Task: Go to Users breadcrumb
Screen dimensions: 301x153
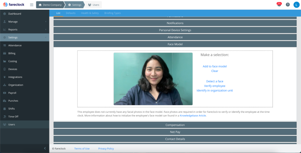Action: (x=94, y=5)
